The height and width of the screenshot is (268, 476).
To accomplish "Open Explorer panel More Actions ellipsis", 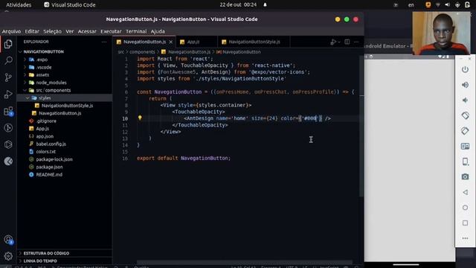I will [x=104, y=42].
